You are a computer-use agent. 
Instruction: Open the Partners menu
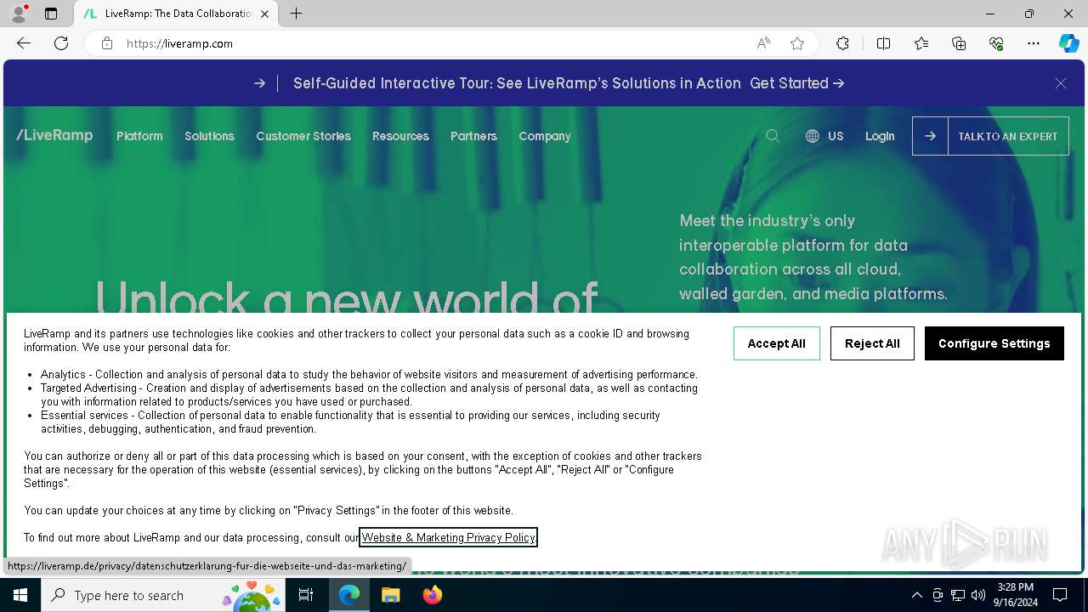[473, 136]
